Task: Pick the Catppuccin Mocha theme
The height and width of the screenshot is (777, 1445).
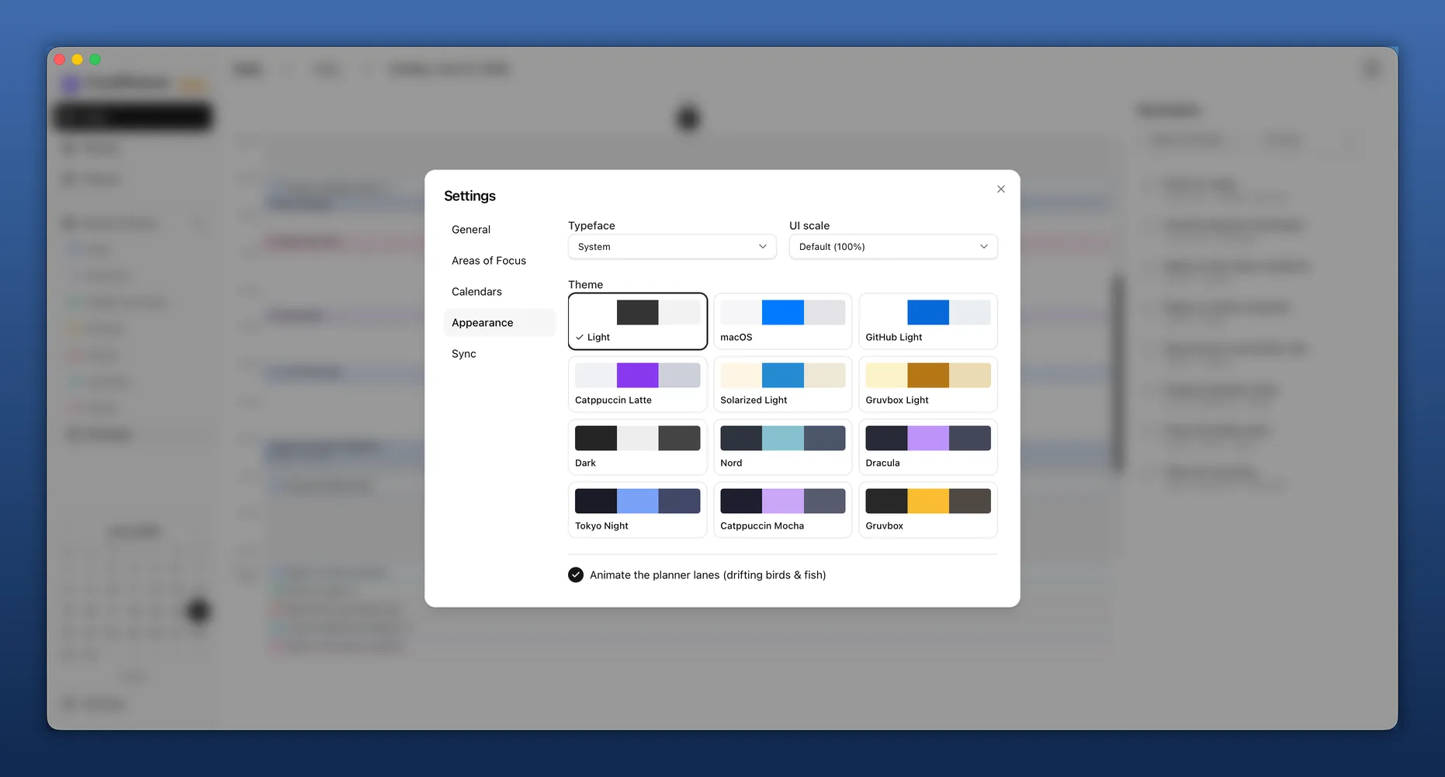Action: coord(782,510)
